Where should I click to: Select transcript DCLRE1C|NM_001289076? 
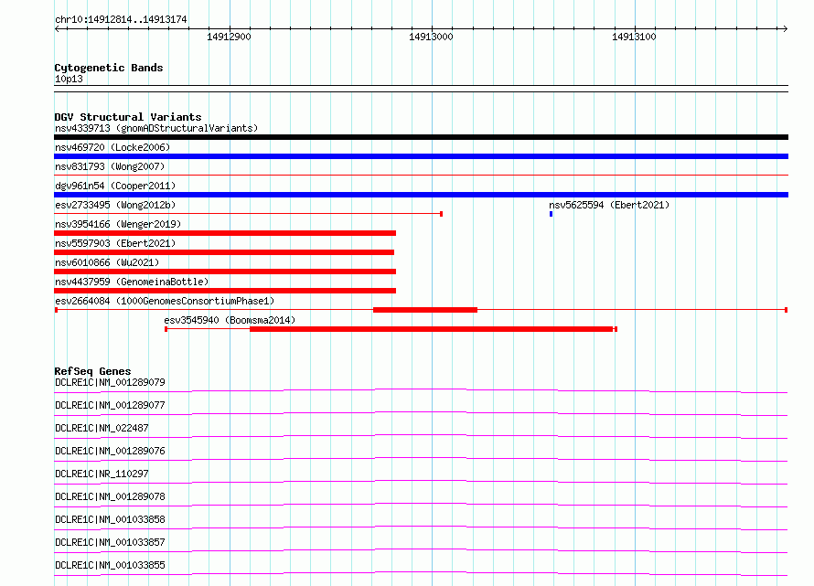[110, 451]
